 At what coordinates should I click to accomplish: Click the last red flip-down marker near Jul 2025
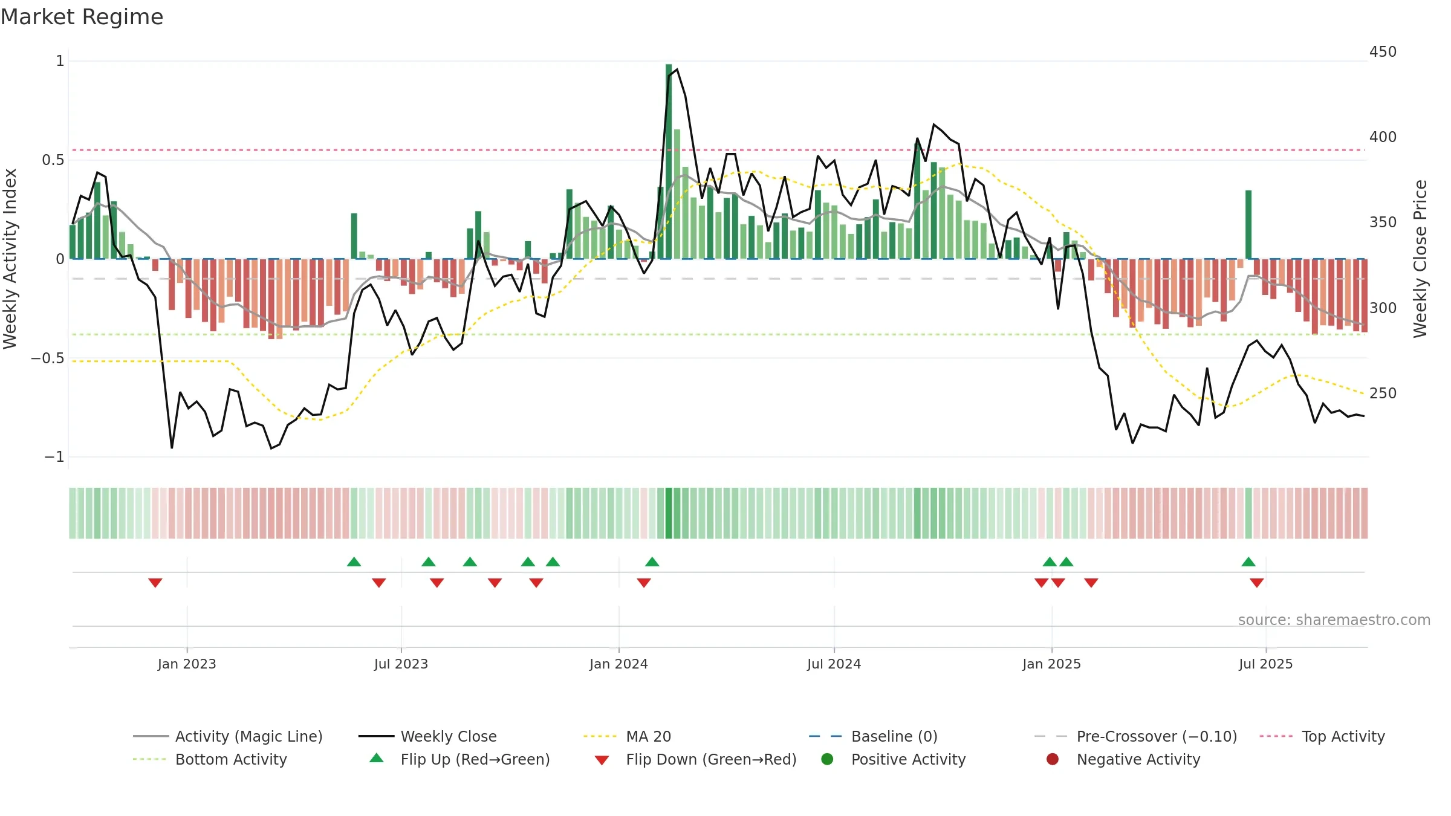[1257, 583]
